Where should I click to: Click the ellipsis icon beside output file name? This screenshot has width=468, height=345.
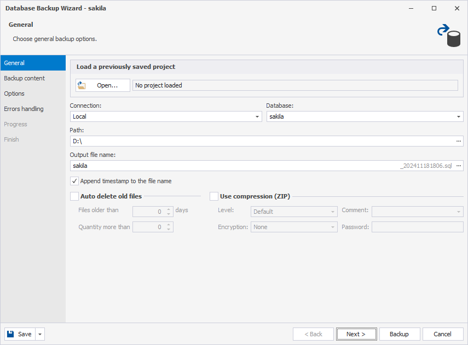click(x=459, y=166)
